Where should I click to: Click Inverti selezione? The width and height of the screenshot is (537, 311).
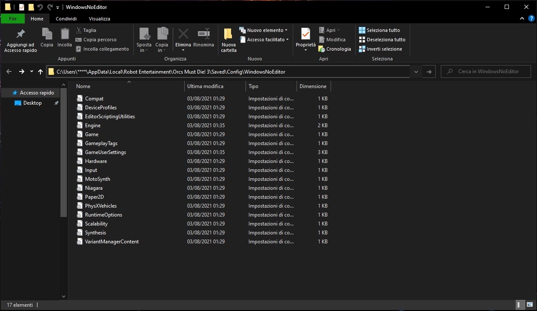(380, 49)
